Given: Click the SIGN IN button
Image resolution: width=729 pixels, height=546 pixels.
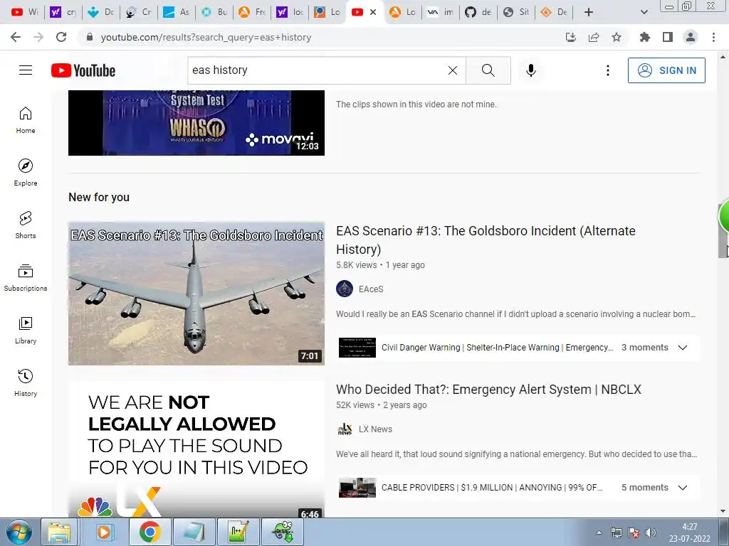Looking at the screenshot, I should click(666, 70).
